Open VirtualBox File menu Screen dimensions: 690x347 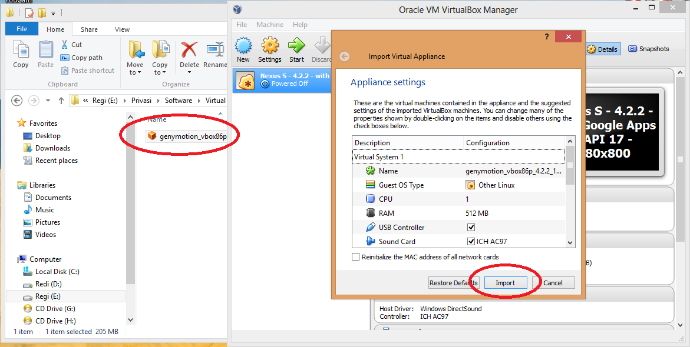[242, 25]
